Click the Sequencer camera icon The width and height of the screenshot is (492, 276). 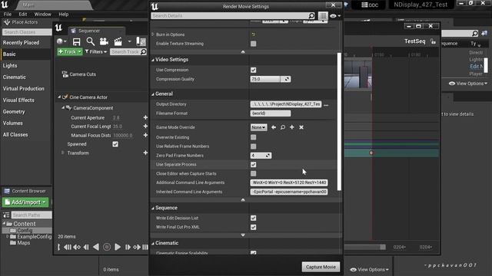pos(104,41)
